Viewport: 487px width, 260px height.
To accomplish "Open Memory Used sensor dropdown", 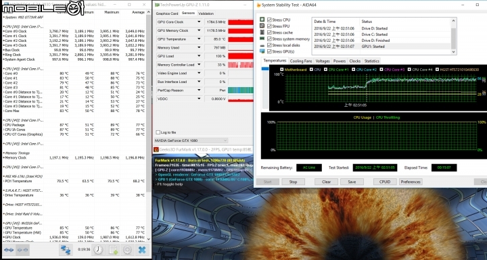I will coord(199,48).
